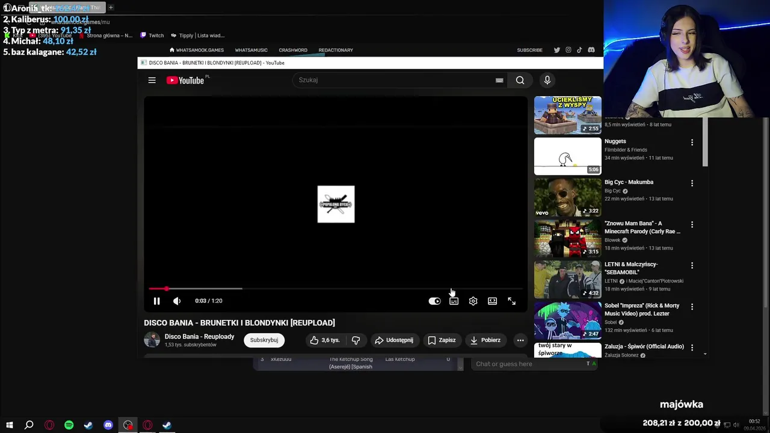
Task: Open options menu for LETNI & Malczyńscy video
Action: [692, 265]
